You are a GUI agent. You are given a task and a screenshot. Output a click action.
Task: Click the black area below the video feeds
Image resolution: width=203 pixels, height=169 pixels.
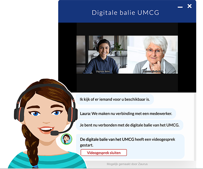coord(127,83)
